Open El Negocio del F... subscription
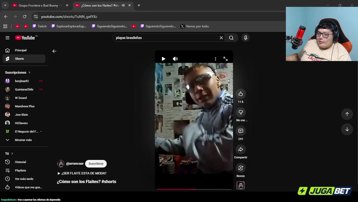This screenshot has height=202, width=358. (24, 131)
